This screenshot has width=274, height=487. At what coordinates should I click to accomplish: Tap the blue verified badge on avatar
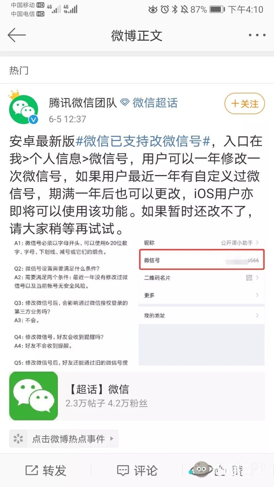(x=33, y=120)
